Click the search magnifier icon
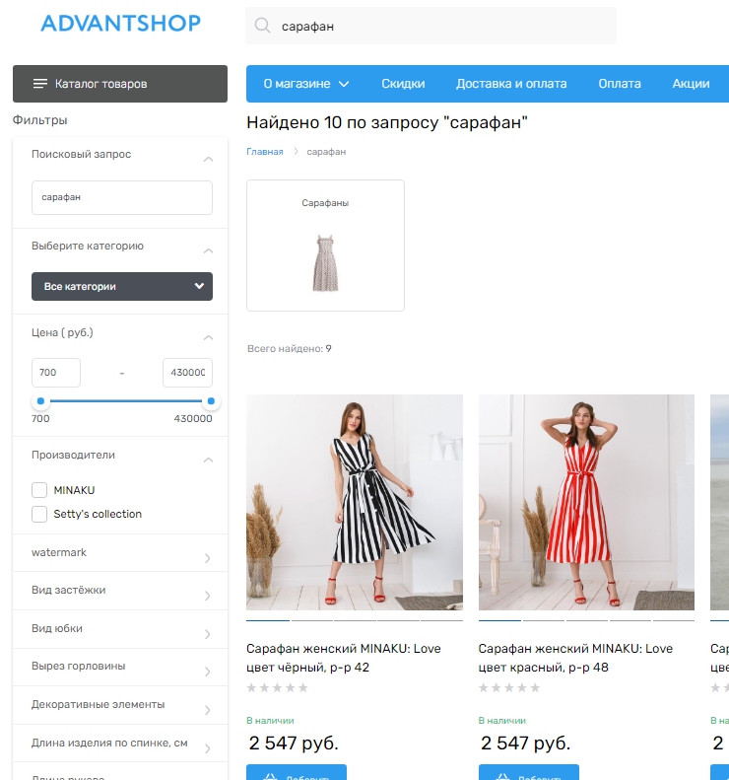 pos(262,27)
